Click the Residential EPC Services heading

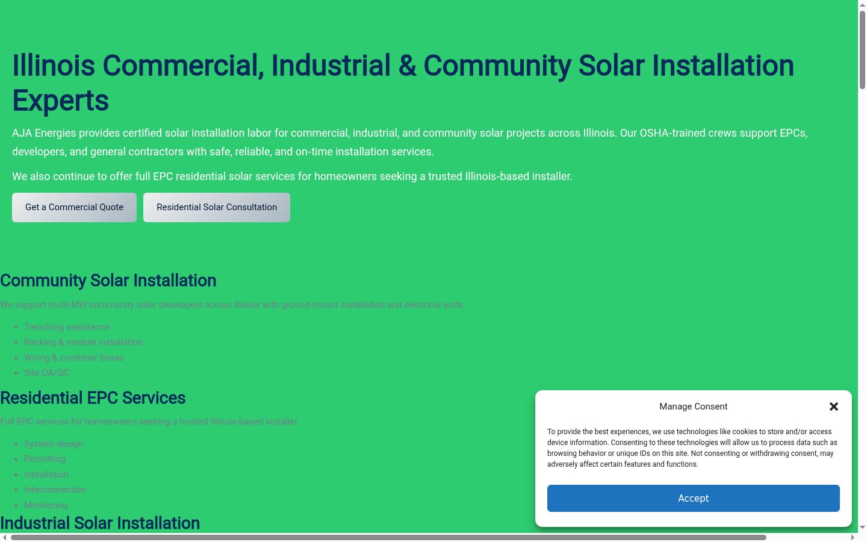(93, 398)
